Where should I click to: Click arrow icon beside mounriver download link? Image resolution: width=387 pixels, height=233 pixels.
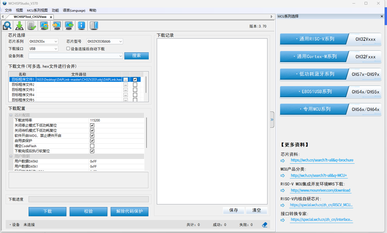[283, 190]
